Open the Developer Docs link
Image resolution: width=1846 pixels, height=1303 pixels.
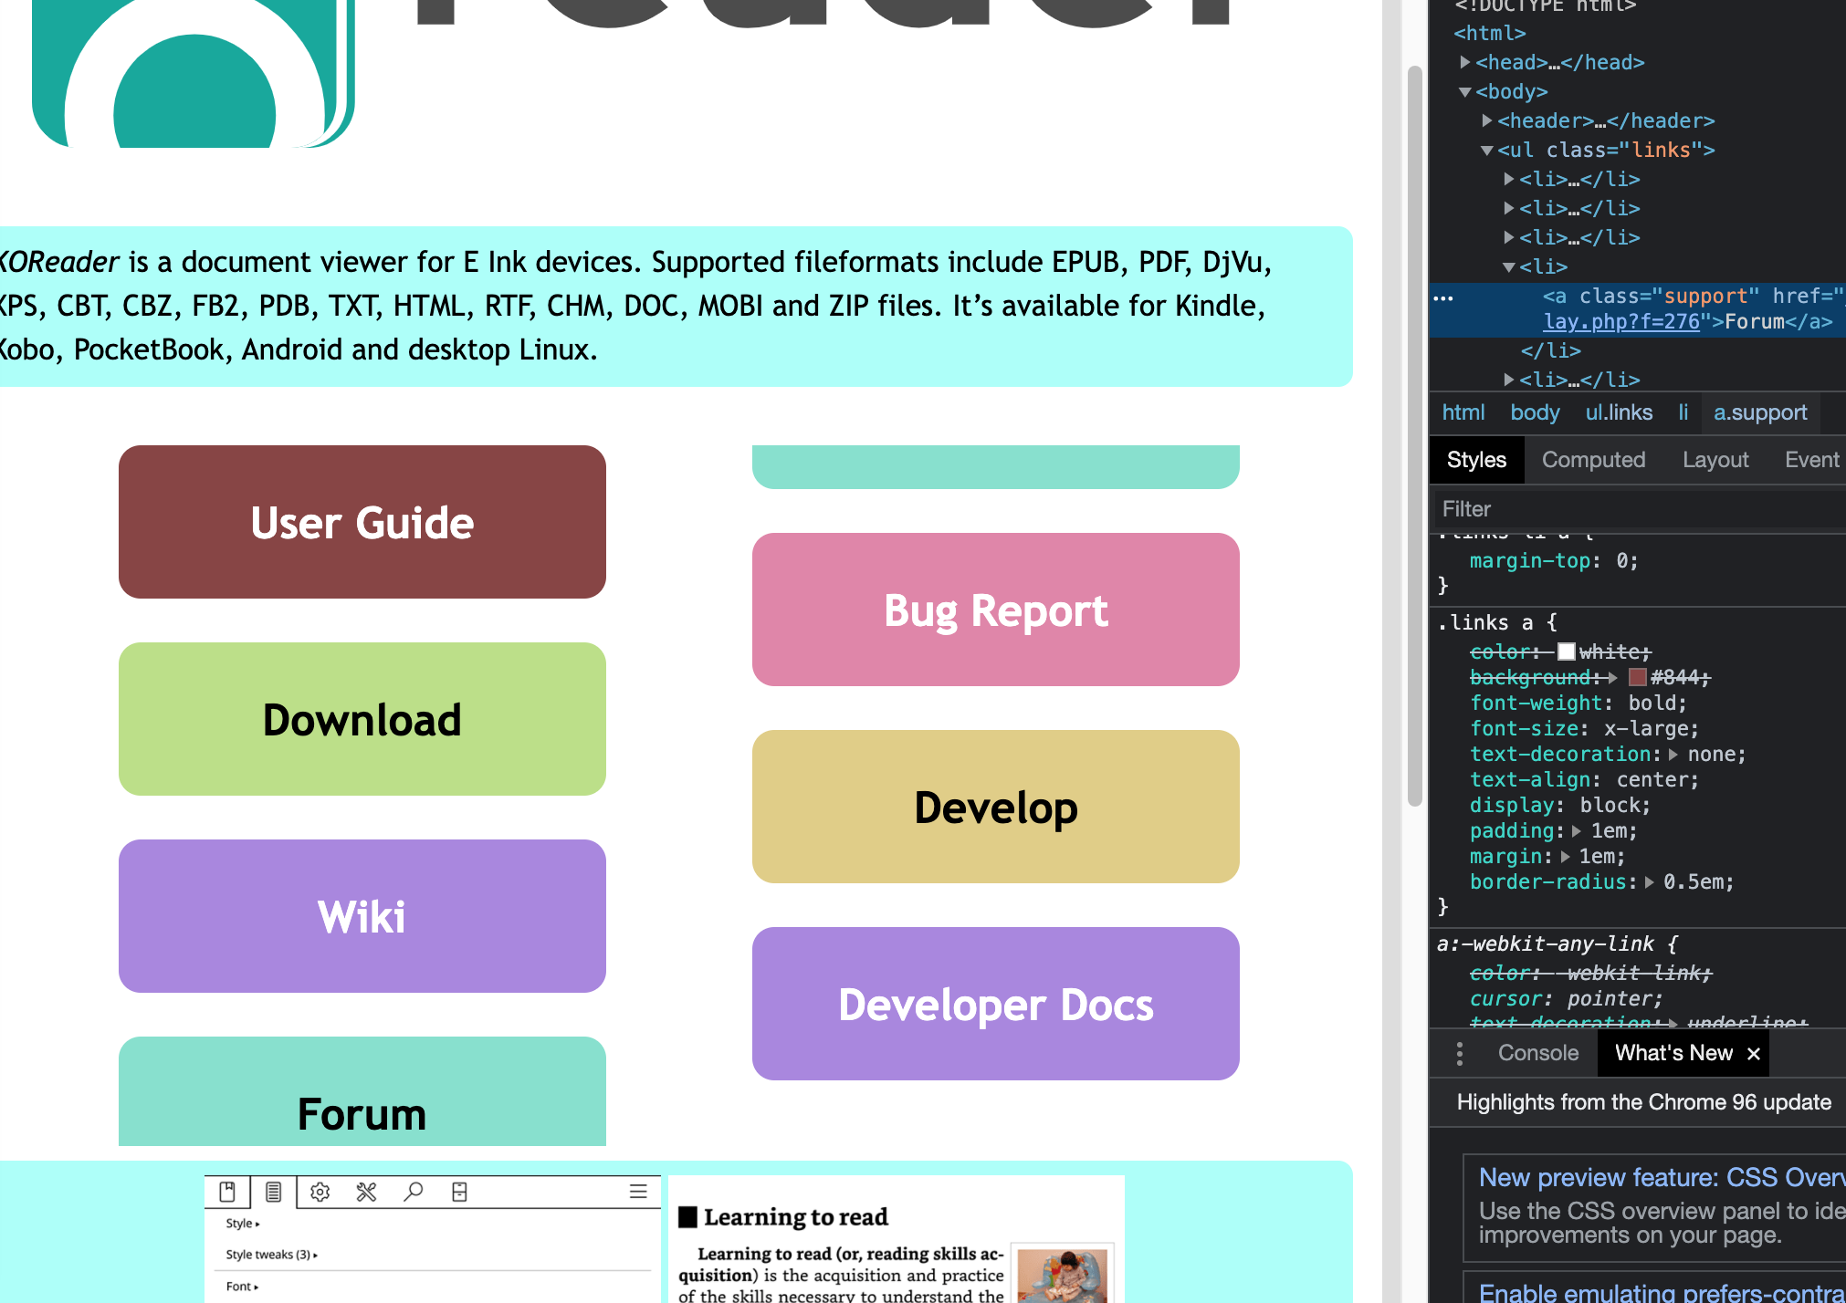click(995, 1005)
